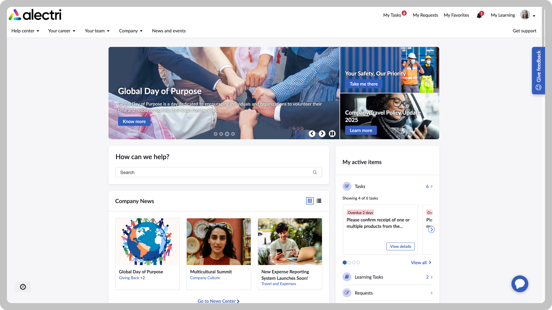Click Get support link

coord(524,31)
